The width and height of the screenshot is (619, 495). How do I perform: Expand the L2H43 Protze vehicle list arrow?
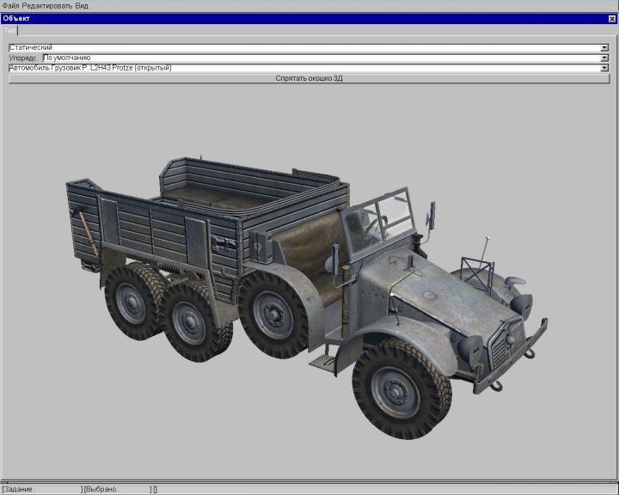(x=604, y=67)
